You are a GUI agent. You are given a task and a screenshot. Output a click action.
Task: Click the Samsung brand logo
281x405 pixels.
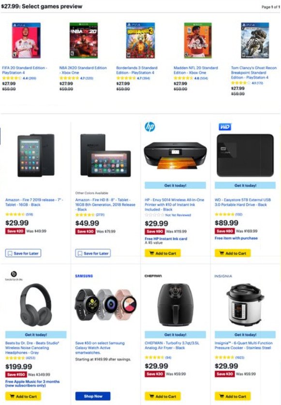point(84,276)
